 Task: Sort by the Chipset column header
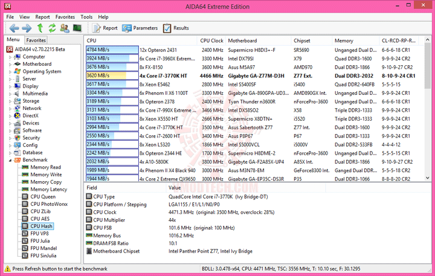(x=312, y=40)
